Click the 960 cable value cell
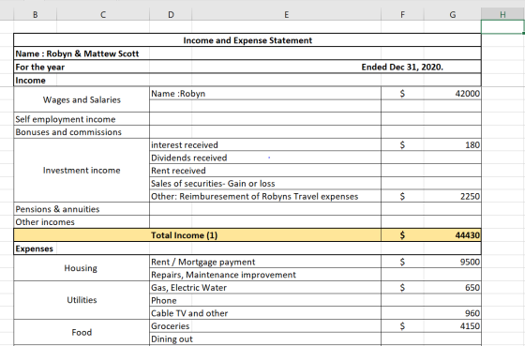This screenshot has height=346, width=525. click(452, 313)
